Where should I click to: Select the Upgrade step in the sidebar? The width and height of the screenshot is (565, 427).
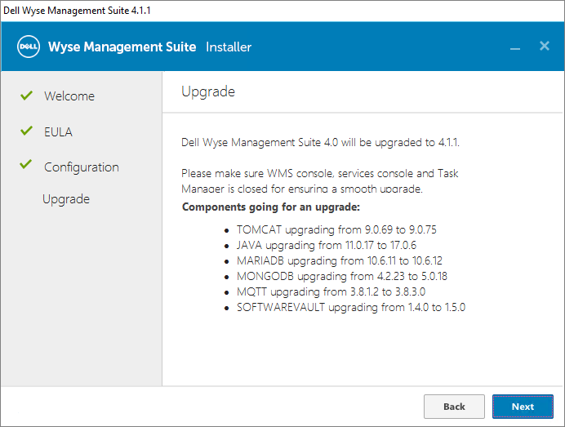66,199
